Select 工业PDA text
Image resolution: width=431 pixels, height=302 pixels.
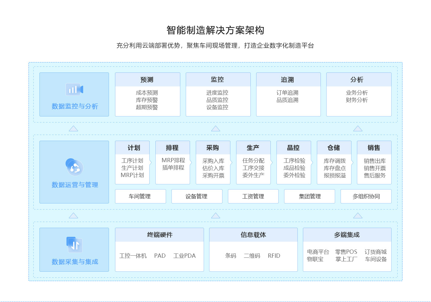tap(185, 256)
